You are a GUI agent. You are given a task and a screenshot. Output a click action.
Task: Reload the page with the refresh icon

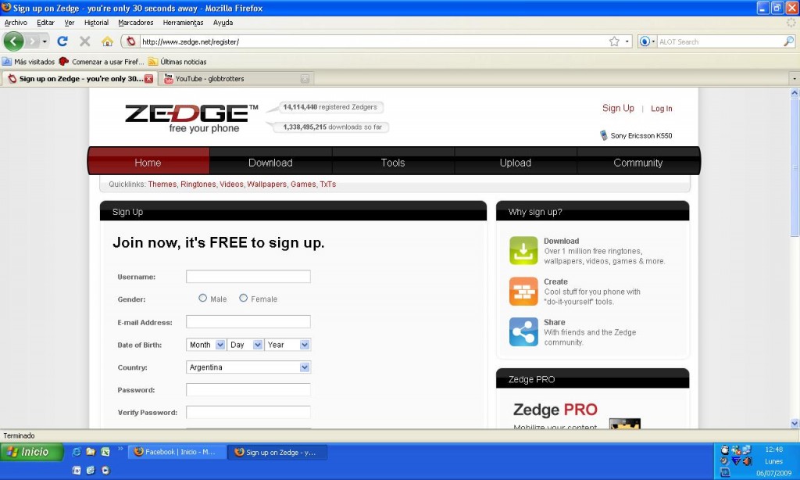(62, 41)
